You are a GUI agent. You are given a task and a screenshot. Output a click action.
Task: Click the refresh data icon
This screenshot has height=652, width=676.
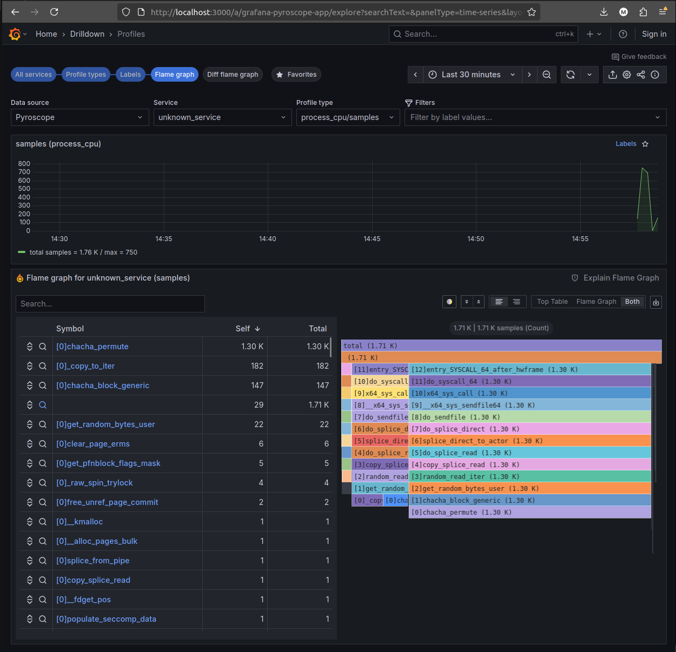pos(571,75)
